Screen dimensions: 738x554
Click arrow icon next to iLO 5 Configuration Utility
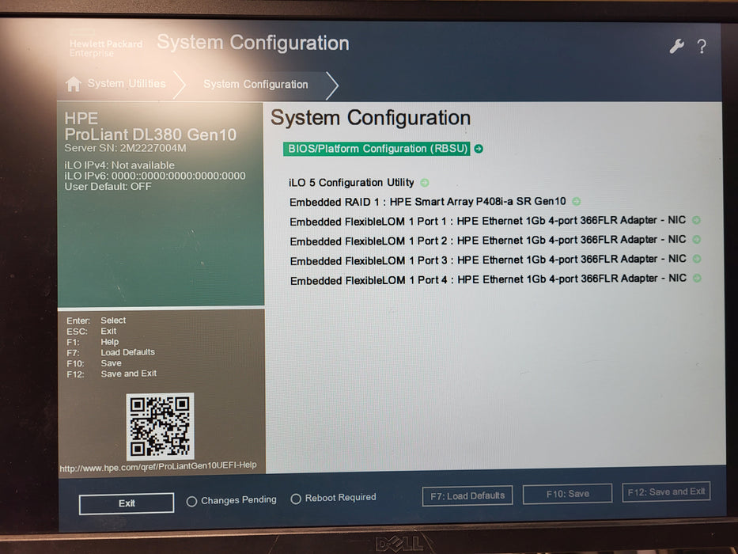point(425,182)
